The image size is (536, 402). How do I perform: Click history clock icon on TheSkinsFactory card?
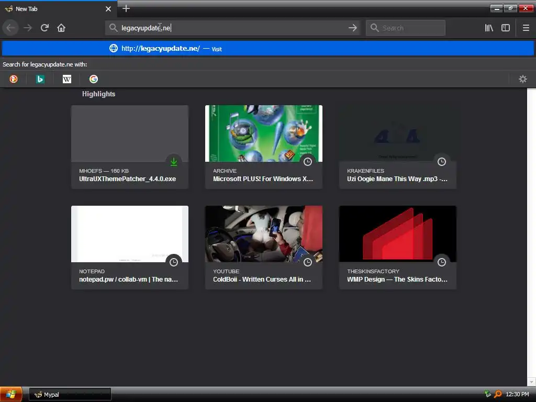pyautogui.click(x=442, y=262)
